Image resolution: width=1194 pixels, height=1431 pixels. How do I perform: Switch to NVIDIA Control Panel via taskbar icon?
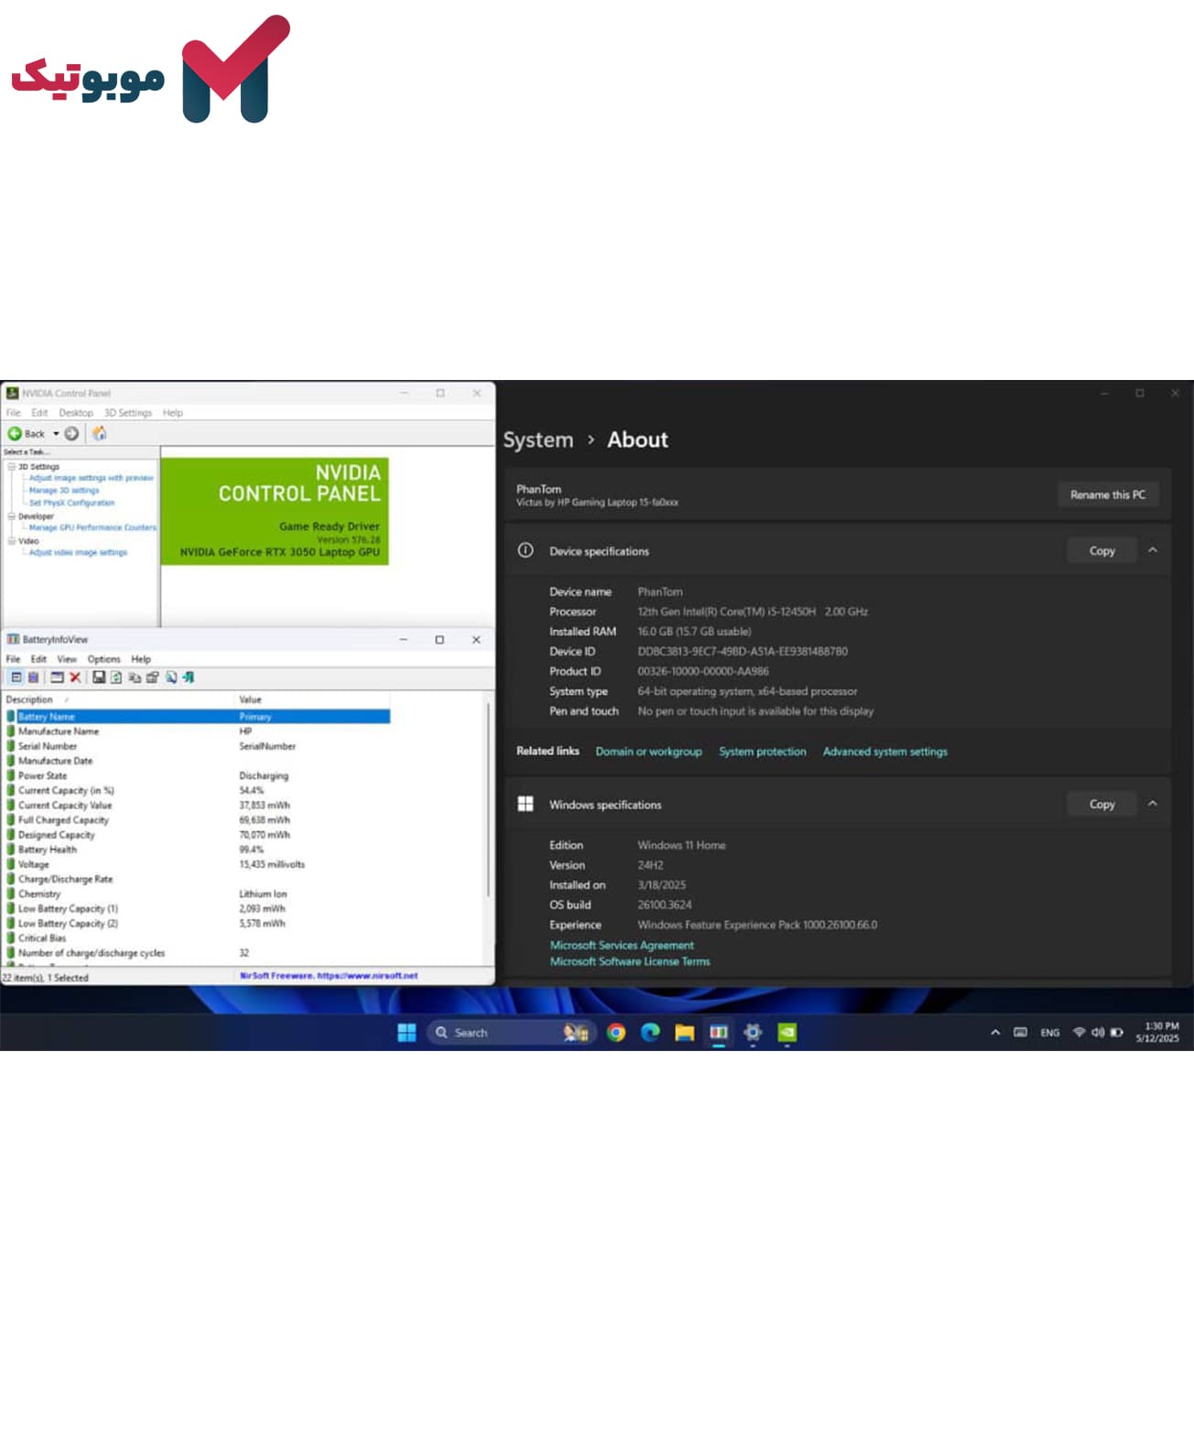click(x=787, y=1033)
